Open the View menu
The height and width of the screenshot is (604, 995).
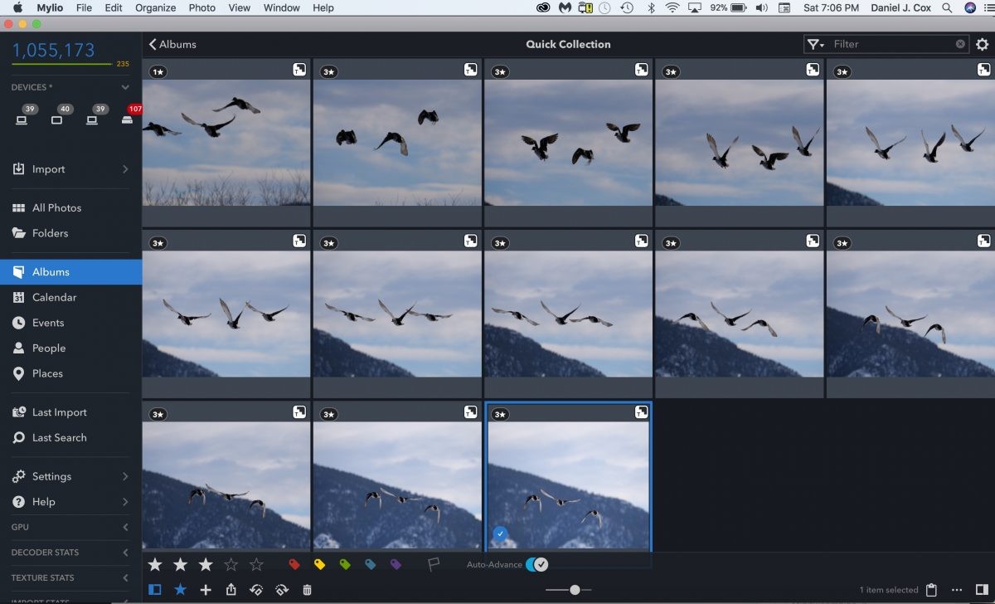(239, 7)
